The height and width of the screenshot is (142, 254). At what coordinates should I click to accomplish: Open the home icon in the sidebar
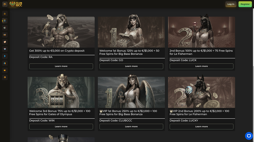point(5,13)
